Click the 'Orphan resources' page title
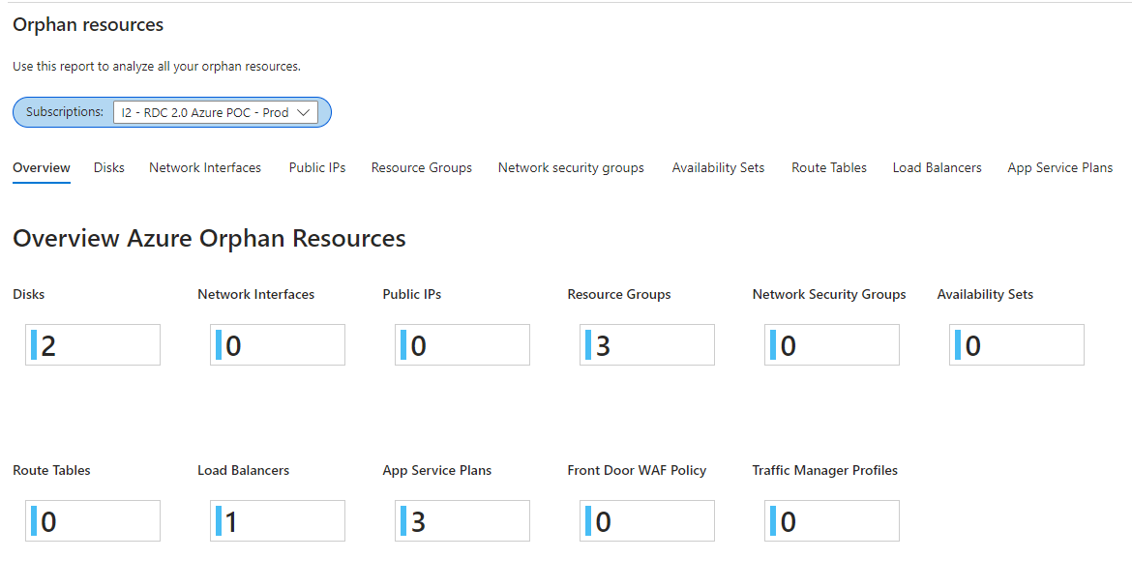1132x588 pixels. 88,24
